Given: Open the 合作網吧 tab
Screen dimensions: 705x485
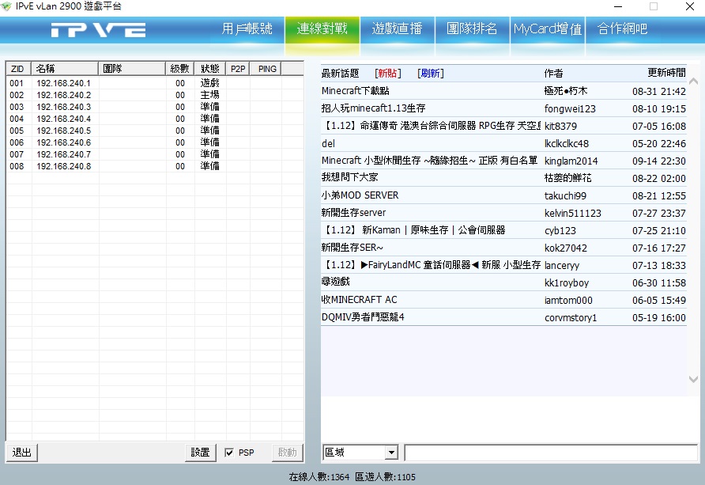Looking at the screenshot, I should tap(622, 29).
